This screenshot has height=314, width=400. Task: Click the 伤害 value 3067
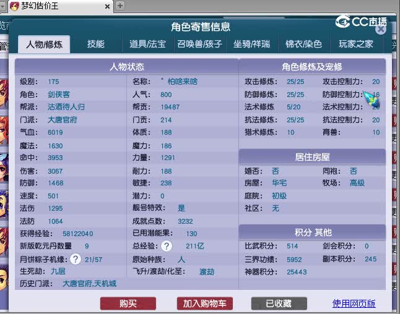(55, 171)
